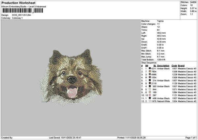Click 'Natural White' description in stop 12
Screen dimensions: 198x140
click(x=163, y=101)
